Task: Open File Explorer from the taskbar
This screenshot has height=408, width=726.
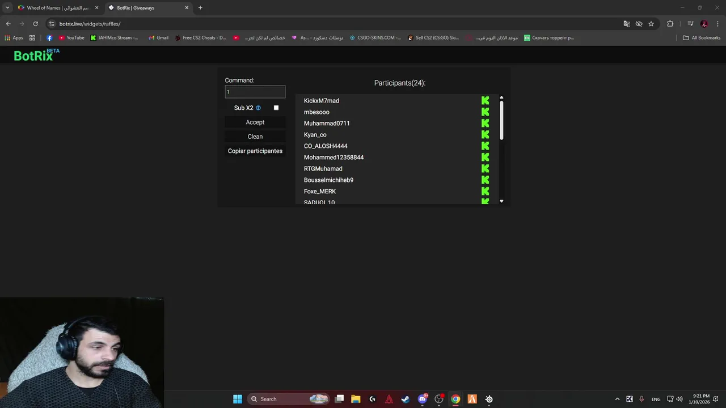Action: 356,399
